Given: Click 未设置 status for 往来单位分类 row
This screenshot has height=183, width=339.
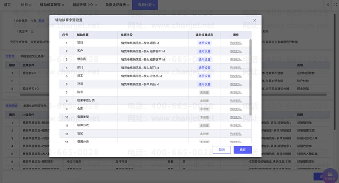Looking at the screenshot, I should (204, 101).
